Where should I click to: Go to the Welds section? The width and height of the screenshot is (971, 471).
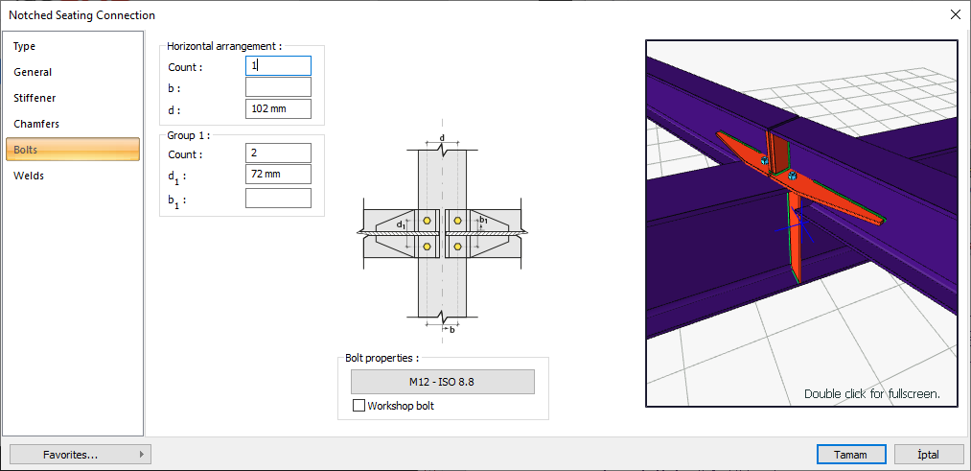pyautogui.click(x=29, y=176)
